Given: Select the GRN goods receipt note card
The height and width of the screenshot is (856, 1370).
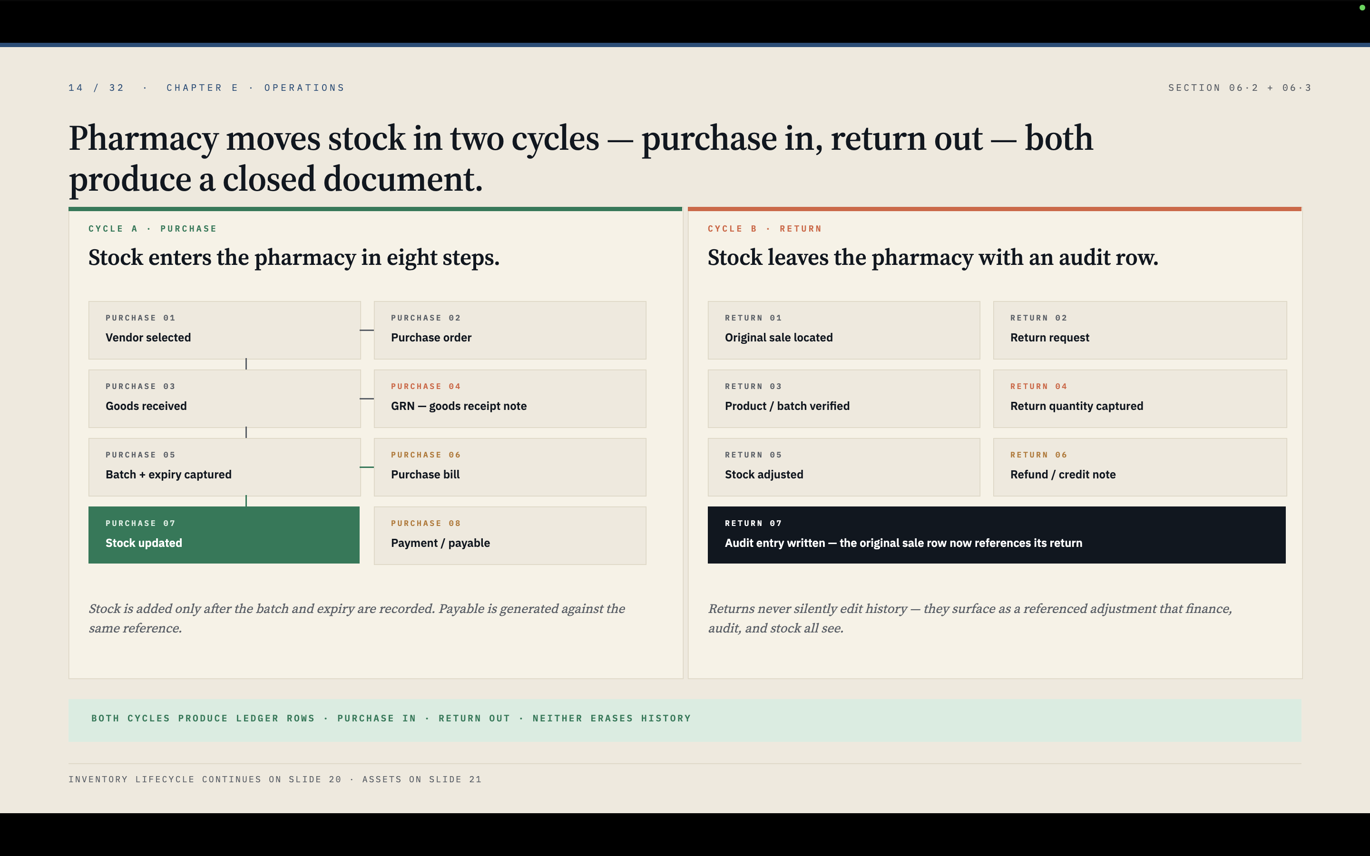Looking at the screenshot, I should point(509,399).
